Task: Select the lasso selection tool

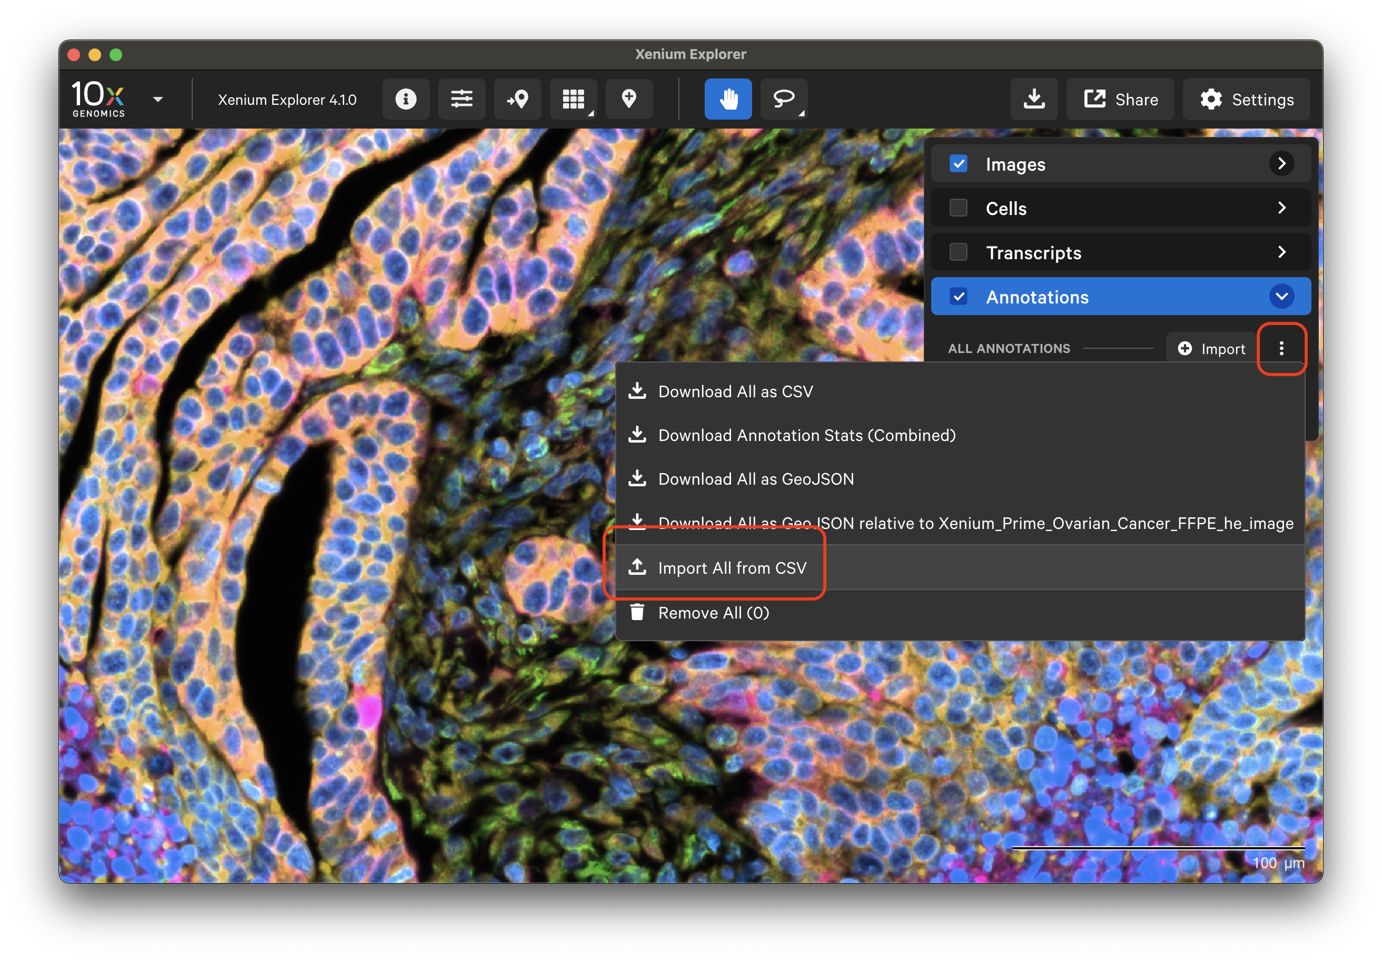Action: point(784,99)
